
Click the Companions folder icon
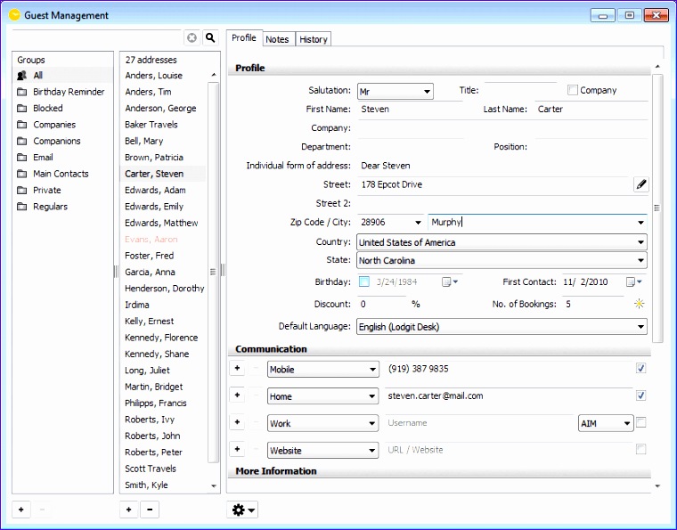[x=21, y=141]
